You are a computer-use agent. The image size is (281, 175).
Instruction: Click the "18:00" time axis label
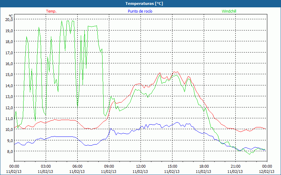204,167
